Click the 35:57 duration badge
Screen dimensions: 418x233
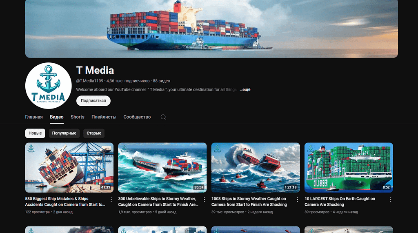(x=199, y=187)
